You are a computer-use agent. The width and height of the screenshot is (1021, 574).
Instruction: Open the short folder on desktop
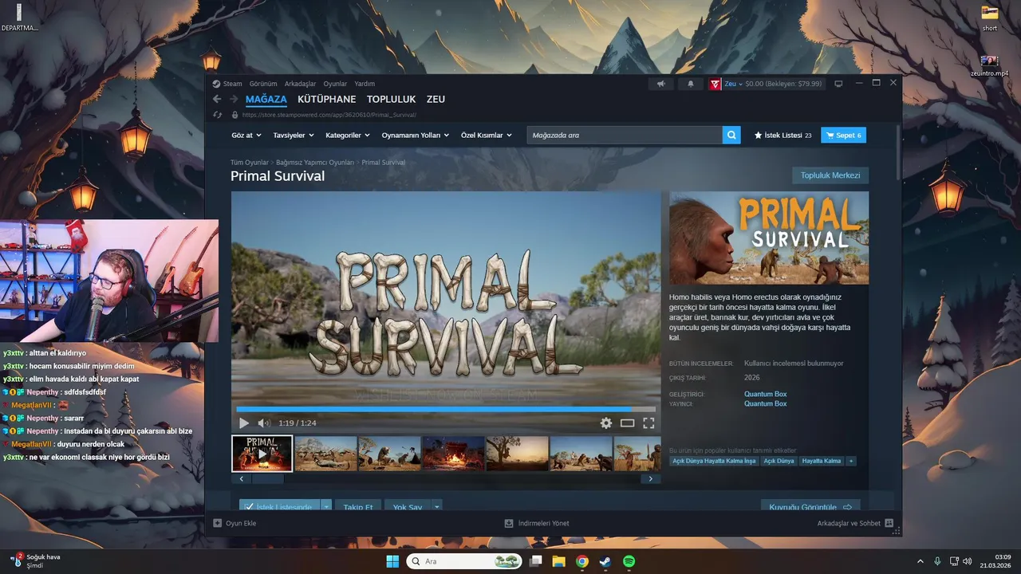click(990, 18)
